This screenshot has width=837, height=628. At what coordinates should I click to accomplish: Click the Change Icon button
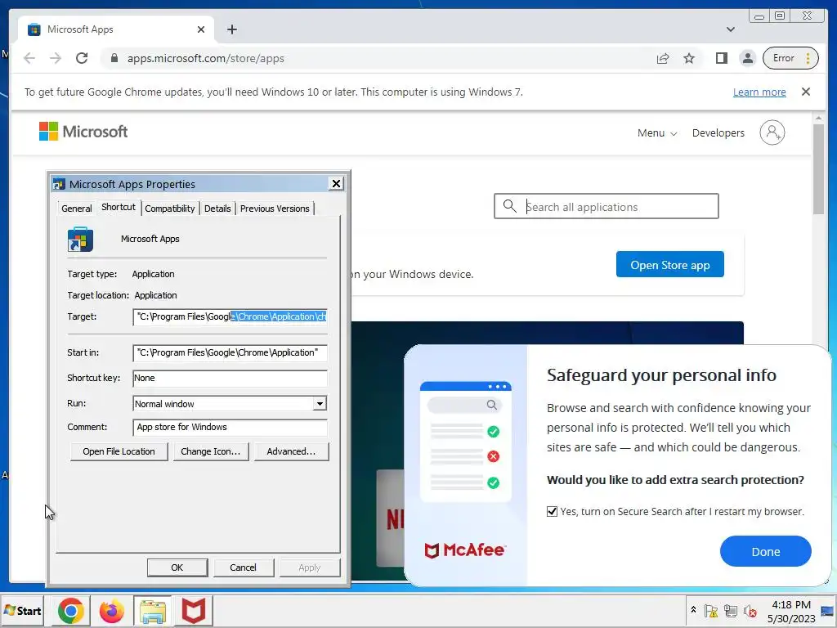click(x=210, y=451)
